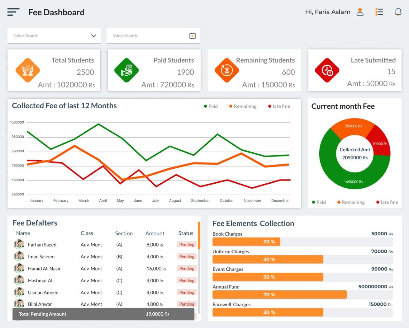Open Hashmat Ali's avatar
This screenshot has width=409, height=328.
(x=19, y=280)
